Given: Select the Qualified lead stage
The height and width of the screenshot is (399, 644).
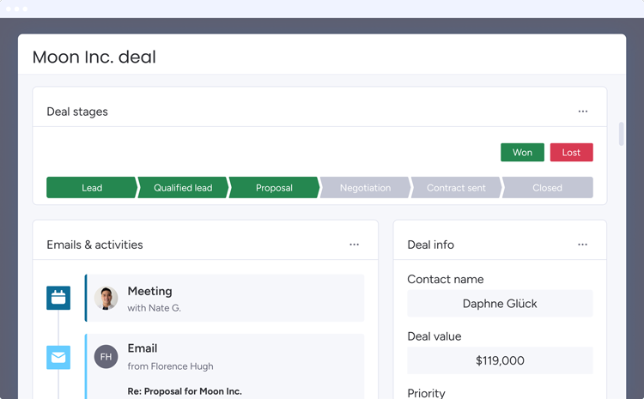Looking at the screenshot, I should point(183,188).
